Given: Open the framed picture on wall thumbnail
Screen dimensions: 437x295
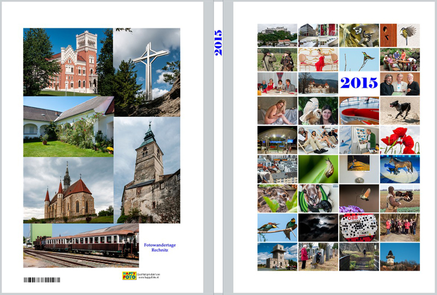Looking at the screenshot, I should click(359, 169).
